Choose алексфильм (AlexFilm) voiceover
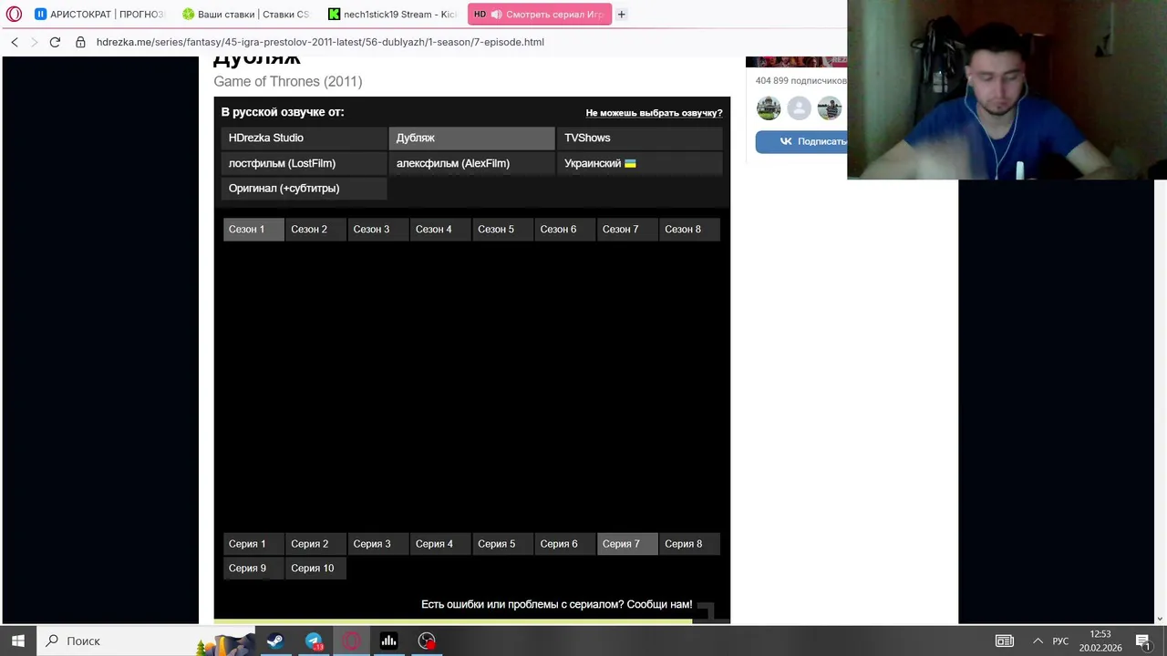1167x656 pixels. pos(471,163)
